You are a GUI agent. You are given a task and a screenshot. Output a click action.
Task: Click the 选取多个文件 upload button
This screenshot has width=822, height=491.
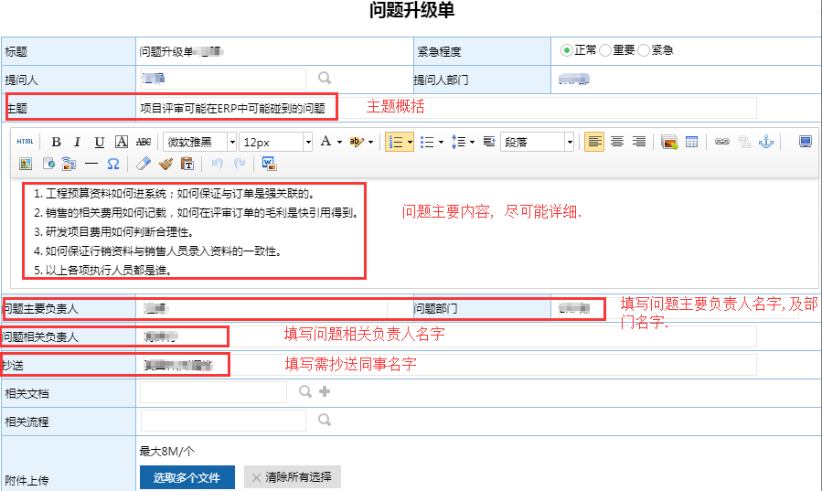click(x=187, y=477)
